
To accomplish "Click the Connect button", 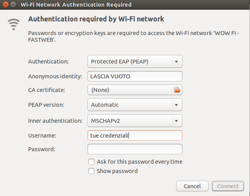I will click(228, 186).
